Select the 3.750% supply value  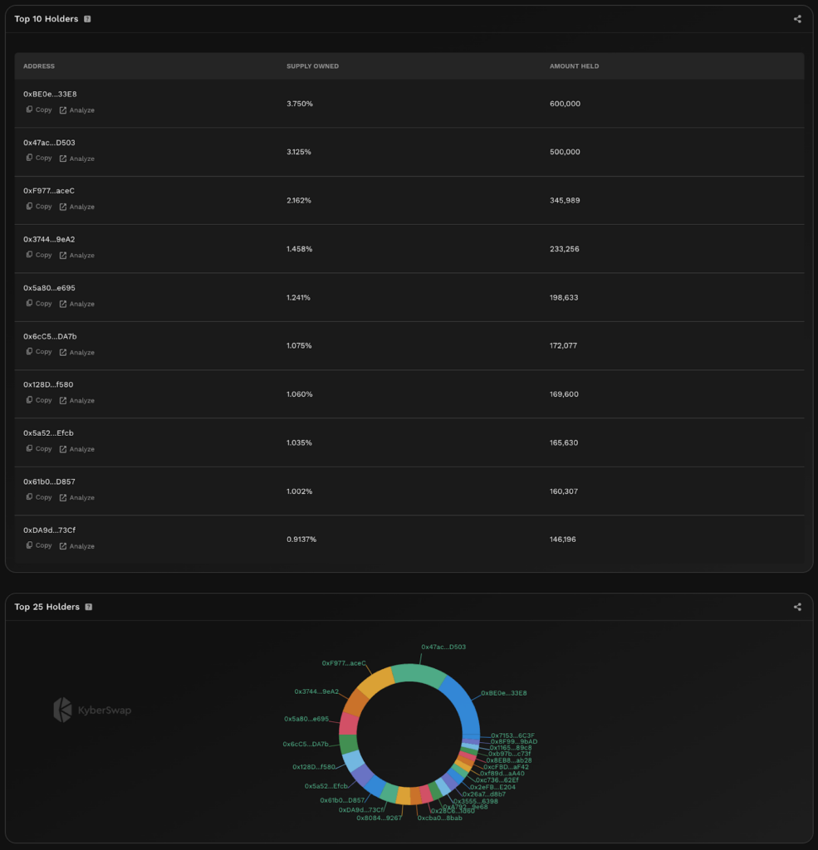(300, 104)
